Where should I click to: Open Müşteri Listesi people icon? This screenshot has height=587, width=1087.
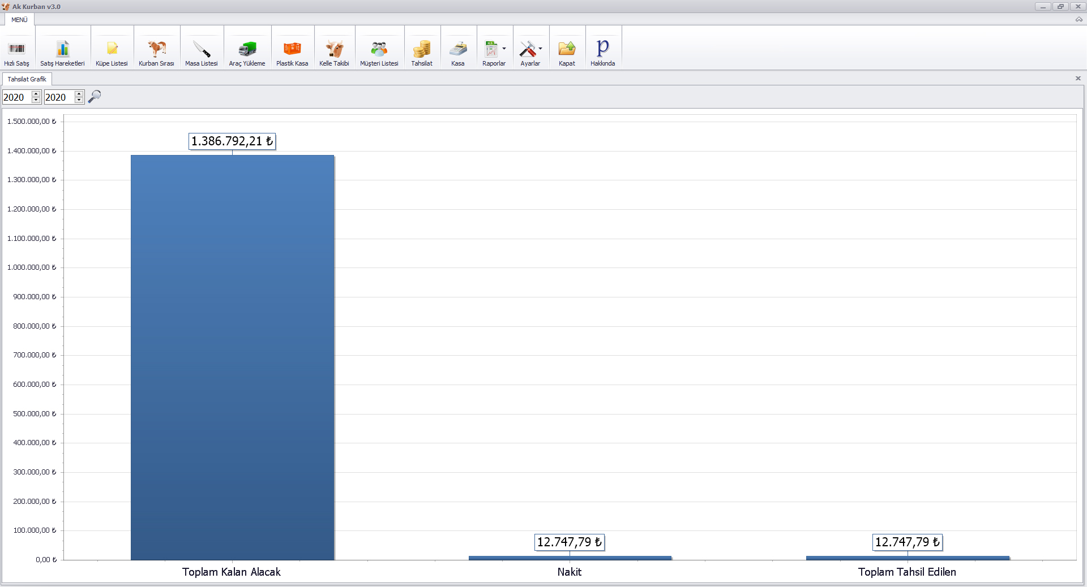pos(379,49)
